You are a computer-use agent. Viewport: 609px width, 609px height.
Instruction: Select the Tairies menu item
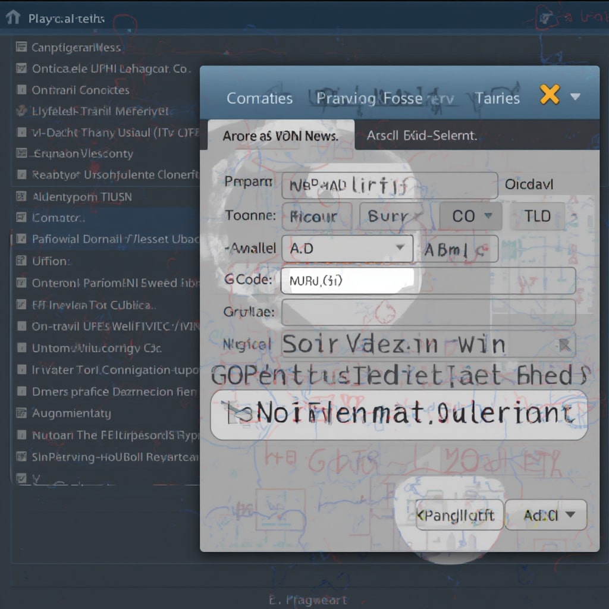[x=497, y=98]
